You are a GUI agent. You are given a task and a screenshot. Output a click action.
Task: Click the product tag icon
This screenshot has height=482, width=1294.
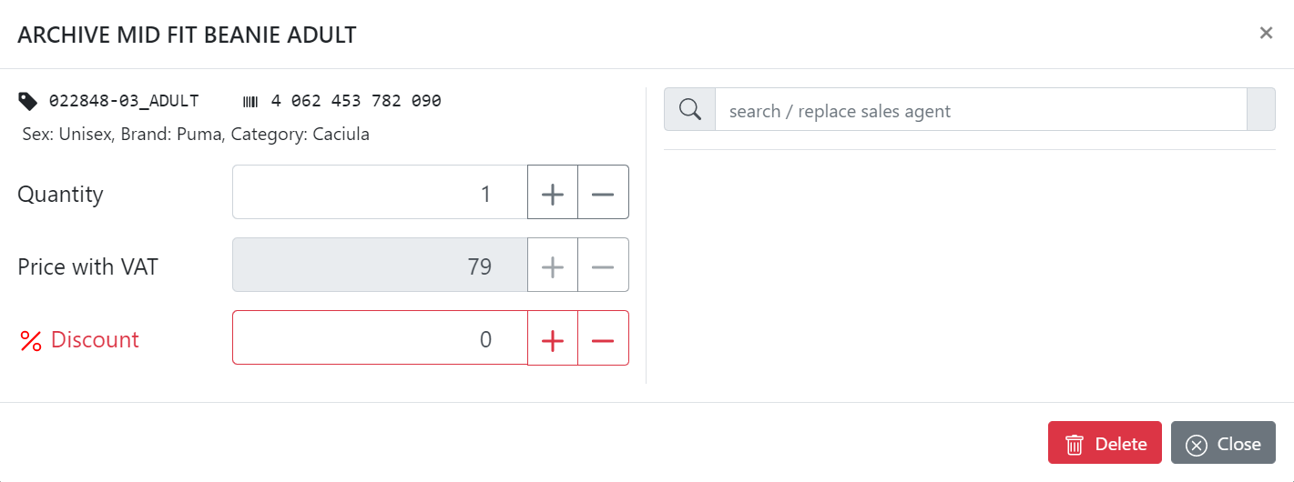pyautogui.click(x=28, y=101)
